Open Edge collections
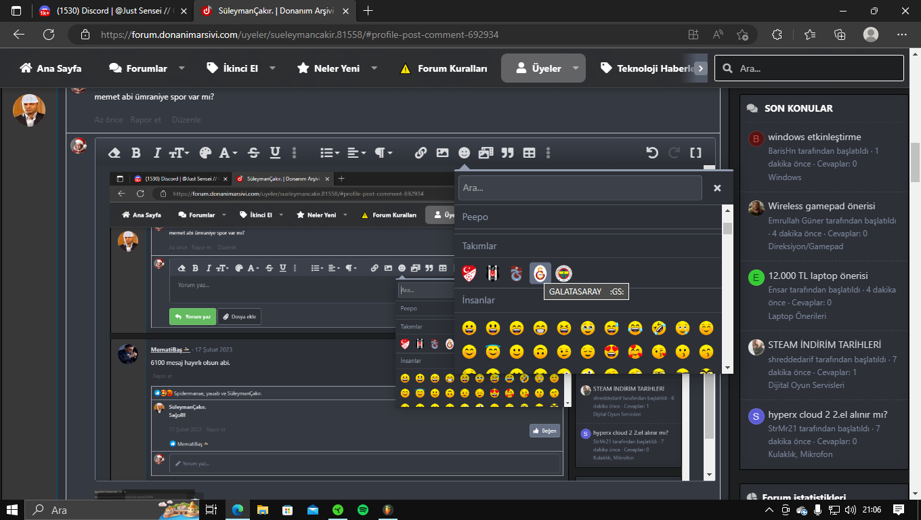The height and width of the screenshot is (520, 921). tap(840, 35)
